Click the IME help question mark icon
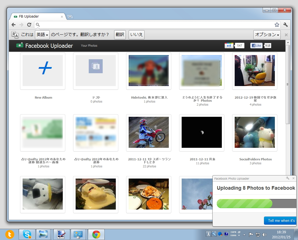 (x=226, y=234)
